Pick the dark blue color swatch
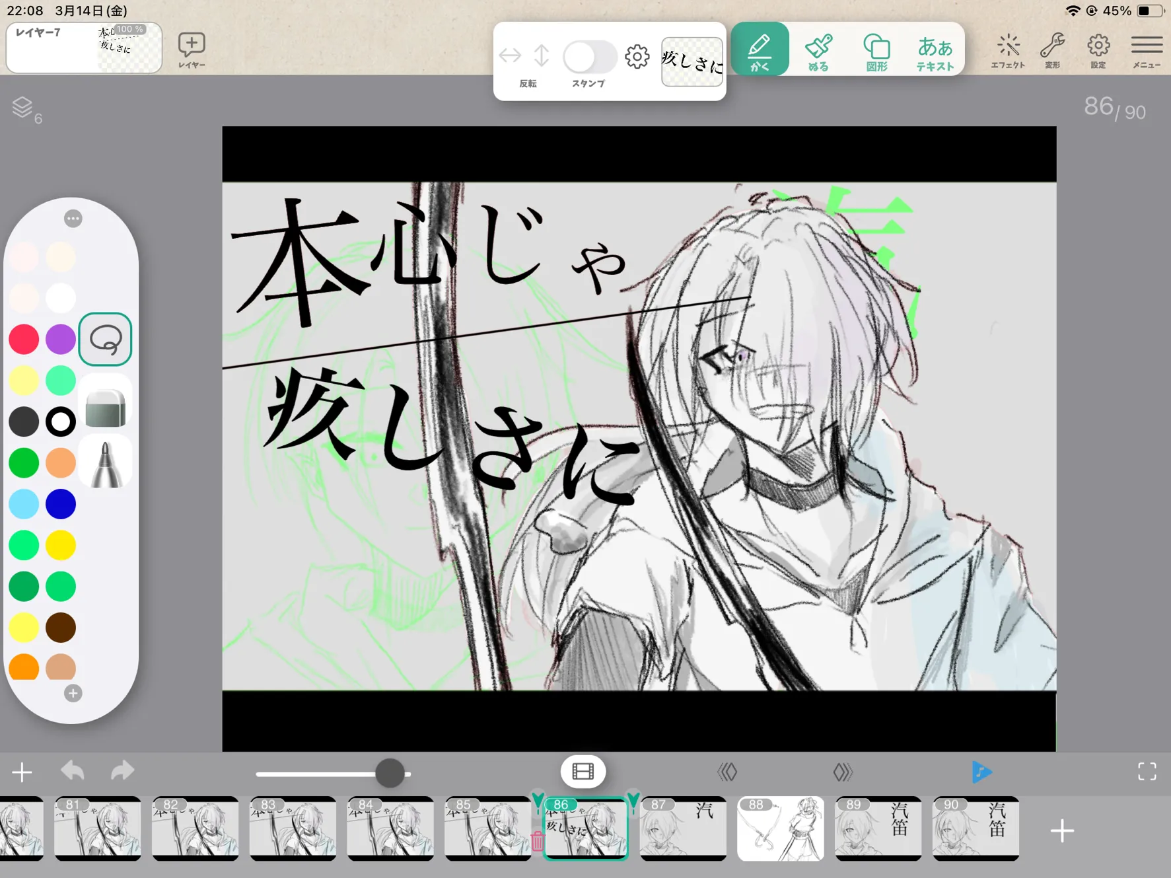 61,504
